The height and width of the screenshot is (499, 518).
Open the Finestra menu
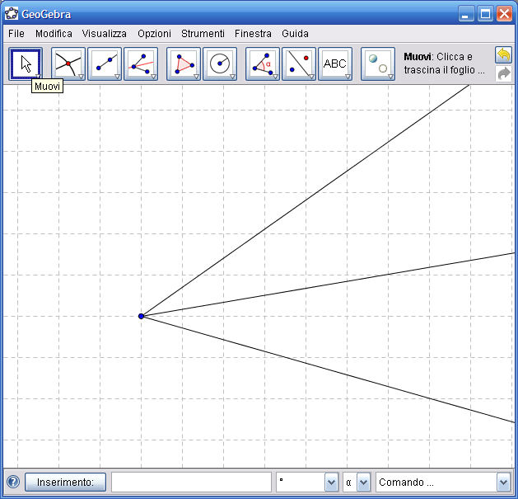[253, 34]
